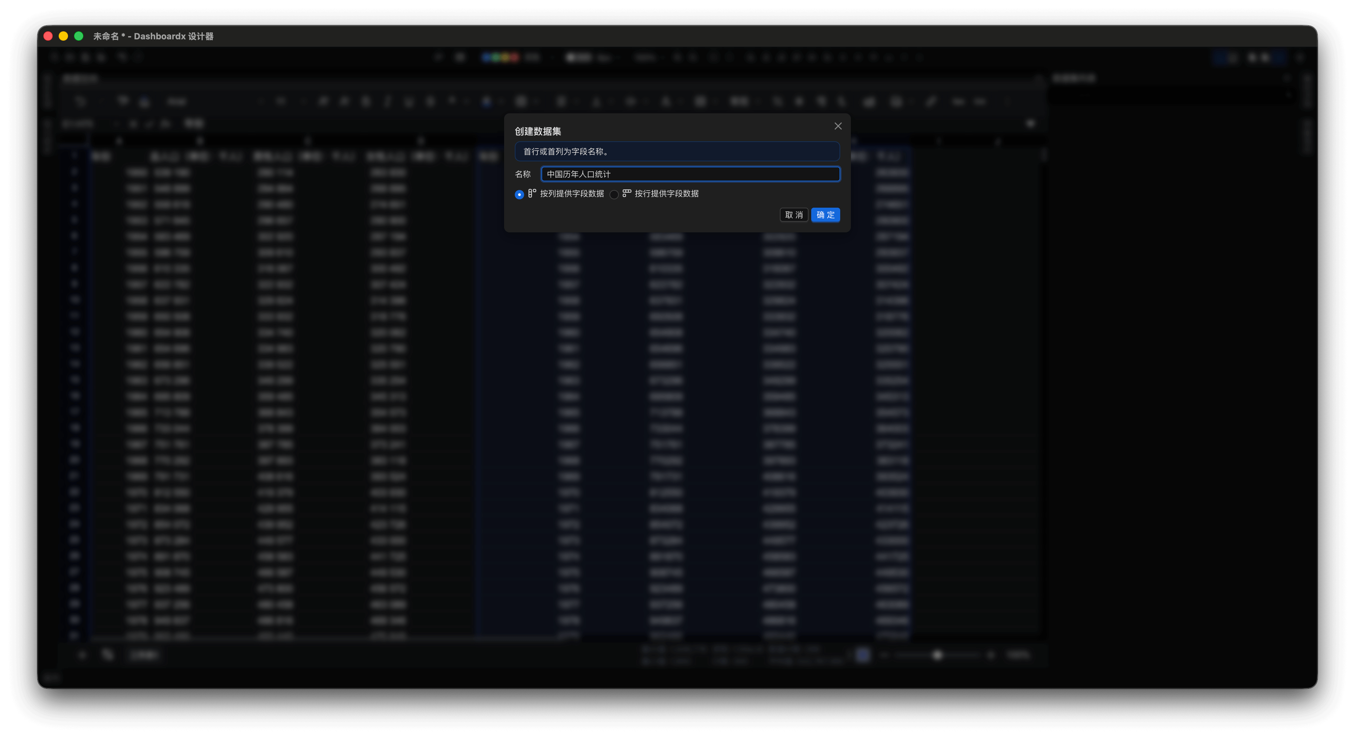Image resolution: width=1355 pixels, height=738 pixels.
Task: Click the 名称 field label
Action: pyautogui.click(x=522, y=174)
